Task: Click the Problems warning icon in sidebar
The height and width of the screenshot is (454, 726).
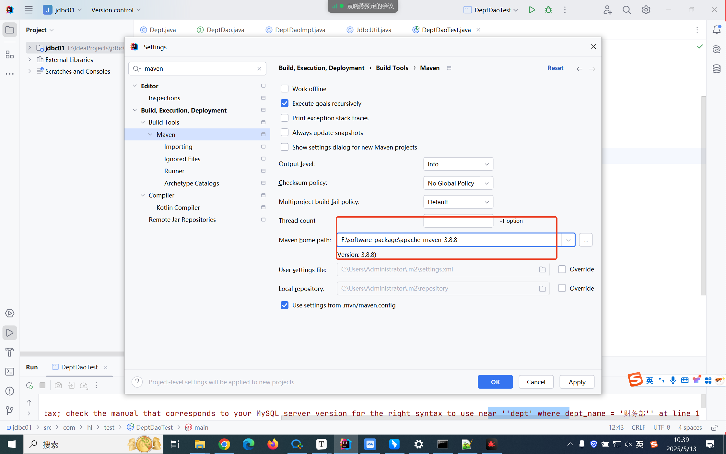Action: coord(10,391)
